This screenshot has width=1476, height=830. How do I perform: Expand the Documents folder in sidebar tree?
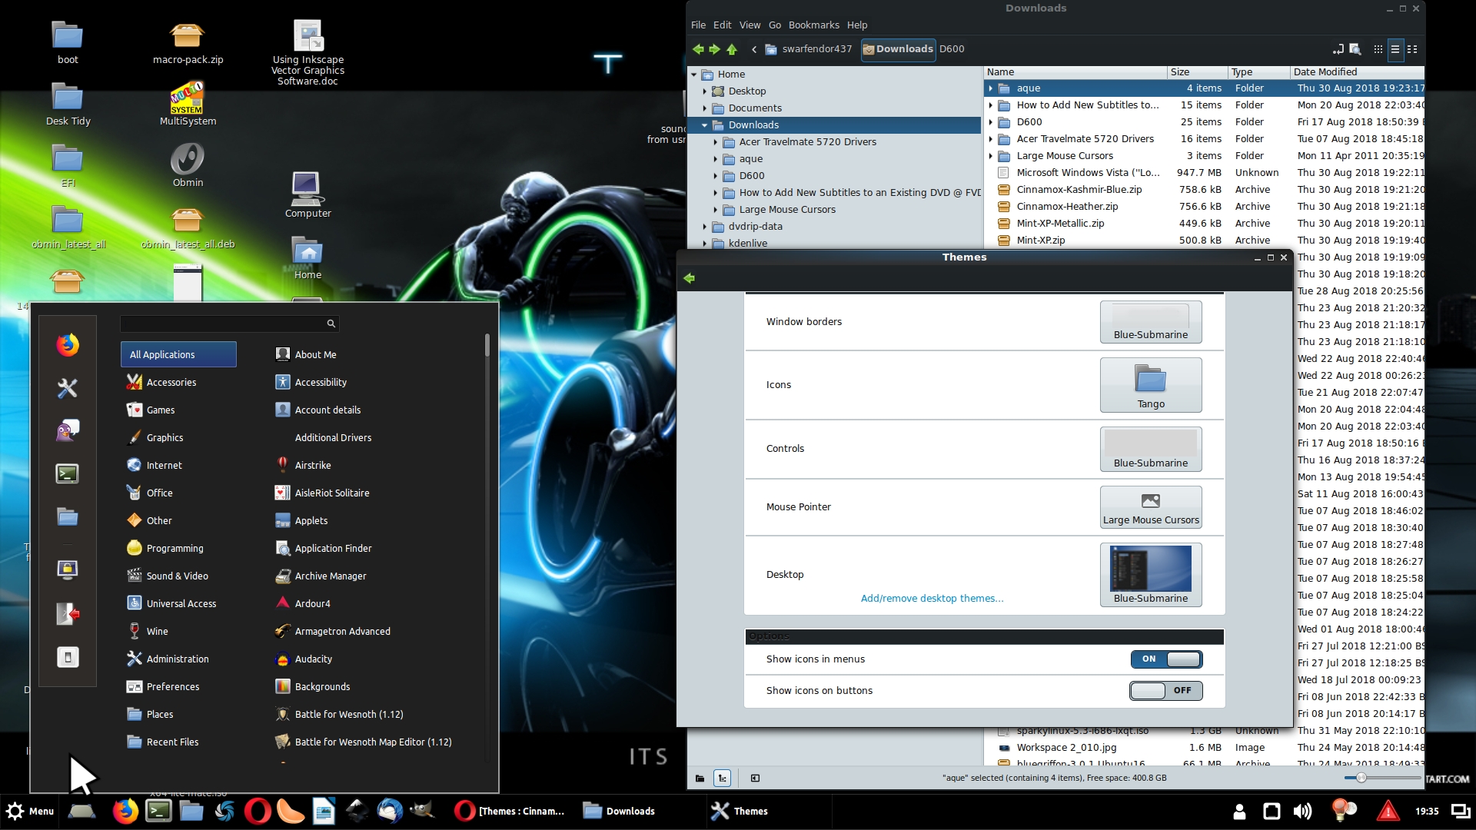[x=704, y=108]
